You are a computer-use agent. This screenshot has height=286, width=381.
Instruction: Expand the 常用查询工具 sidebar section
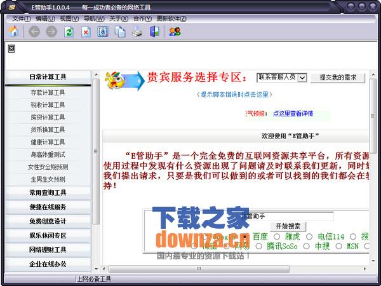tap(48, 193)
